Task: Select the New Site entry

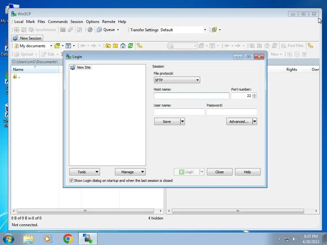Action: [81, 67]
